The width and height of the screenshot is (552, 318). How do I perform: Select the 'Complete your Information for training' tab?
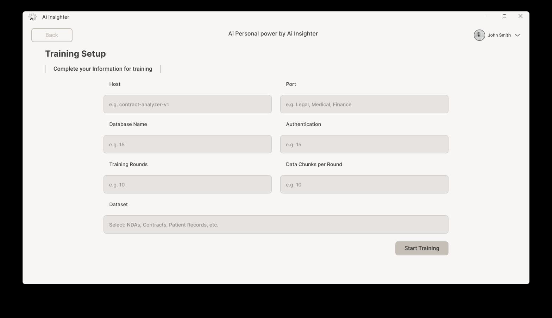click(x=103, y=69)
